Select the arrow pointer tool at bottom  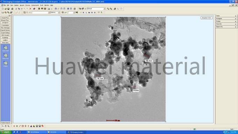click(2, 126)
